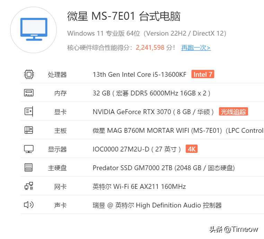Image resolution: width=264 pixels, height=239 pixels.
Task: Click the Predator SSD GM7000 2TB text
Action: 164,168
